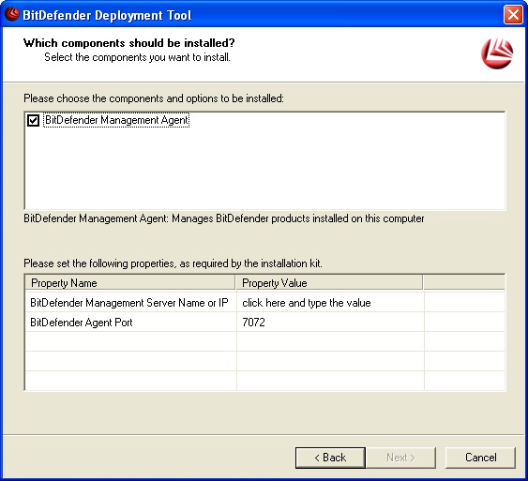Close the BitDefender Deployment Tool window

click(513, 15)
